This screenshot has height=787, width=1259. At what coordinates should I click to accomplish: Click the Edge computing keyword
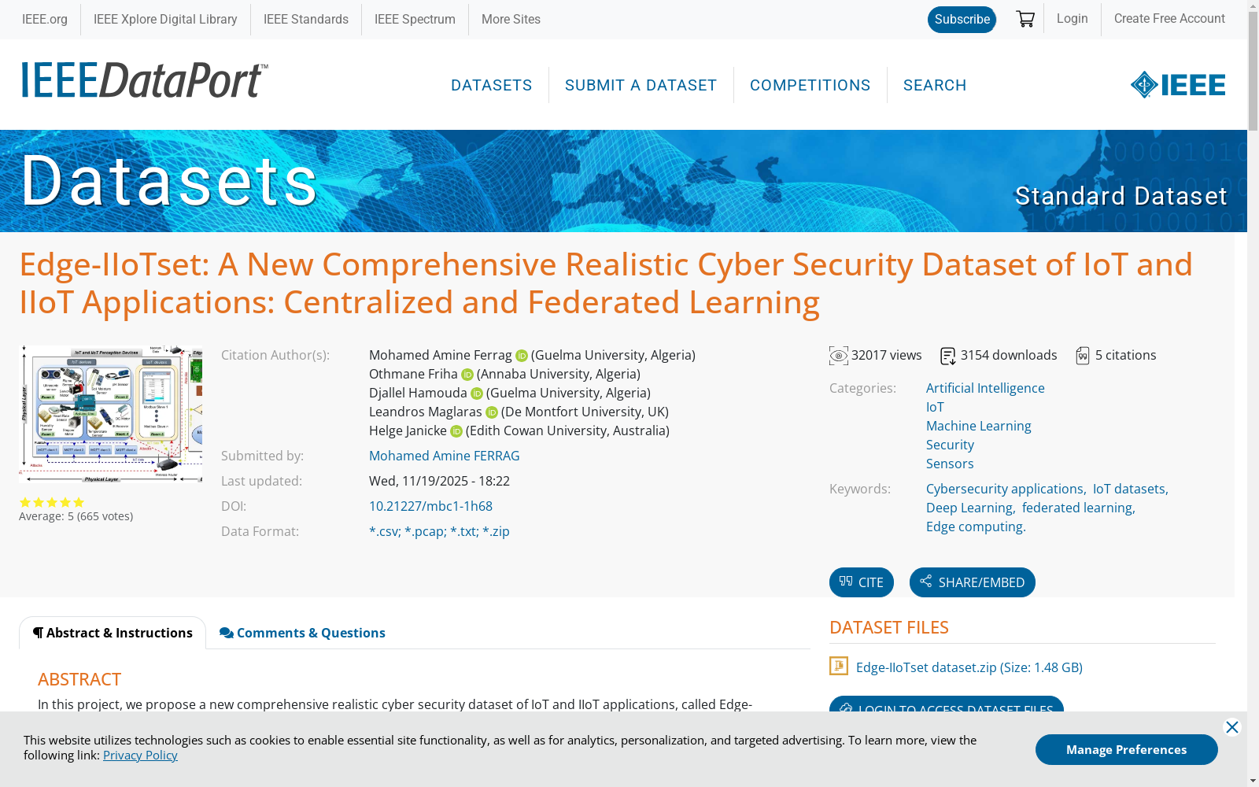pos(975,527)
